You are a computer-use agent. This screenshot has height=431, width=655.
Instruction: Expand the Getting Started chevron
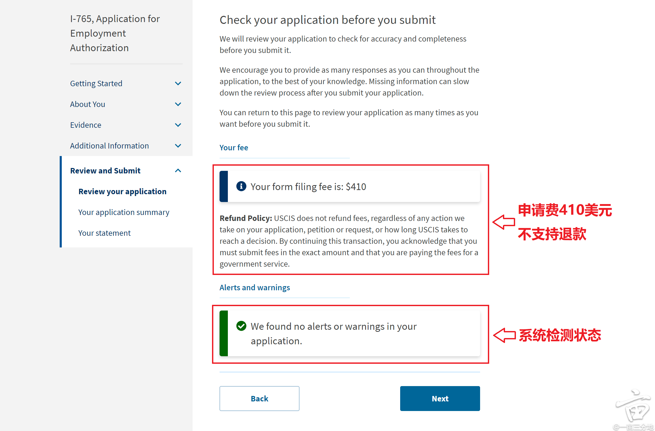point(178,83)
